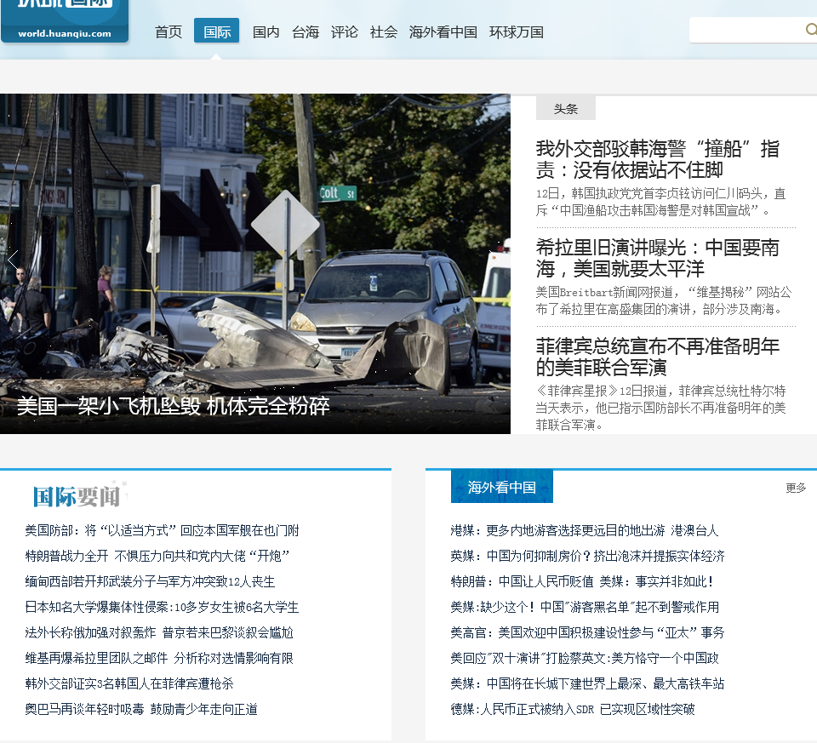Open headline 菲律宾总统宣布不再准备明年的美菲联合军演
Screen dimensions: 817x743
(x=658, y=357)
